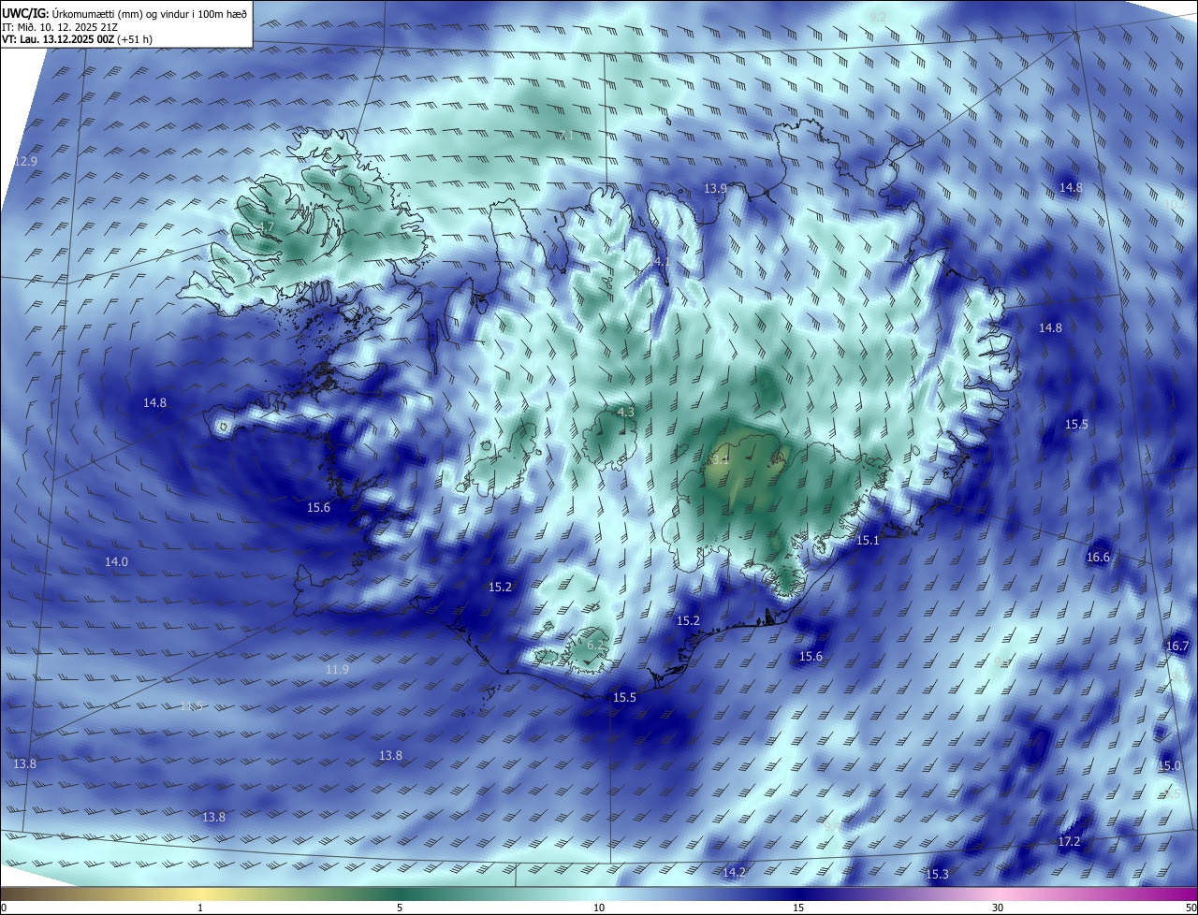This screenshot has width=1198, height=915.
Task: Click the color scale tick labeled 50
Action: (x=1190, y=908)
